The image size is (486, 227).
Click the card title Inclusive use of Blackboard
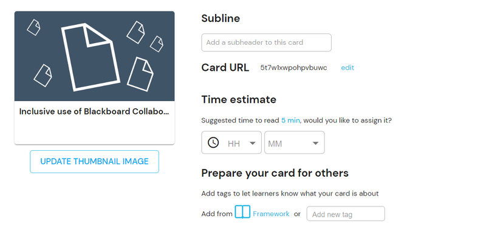94,111
